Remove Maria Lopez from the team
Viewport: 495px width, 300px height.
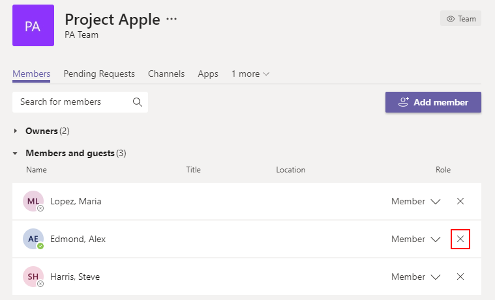coord(460,201)
